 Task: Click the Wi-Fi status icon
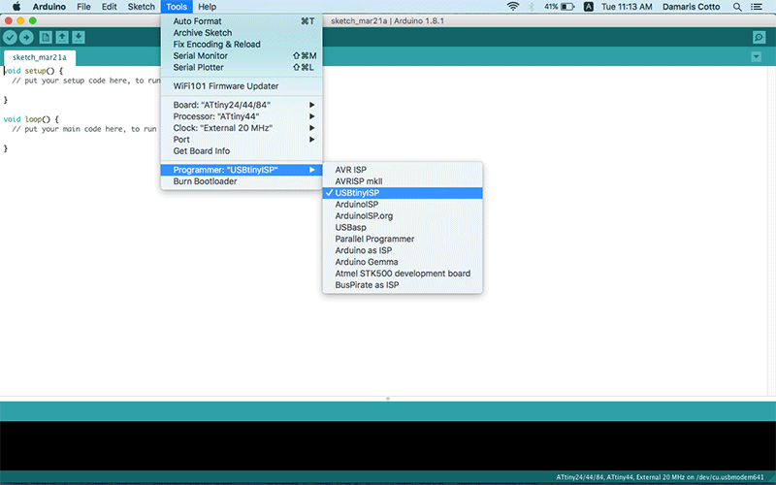tap(513, 7)
